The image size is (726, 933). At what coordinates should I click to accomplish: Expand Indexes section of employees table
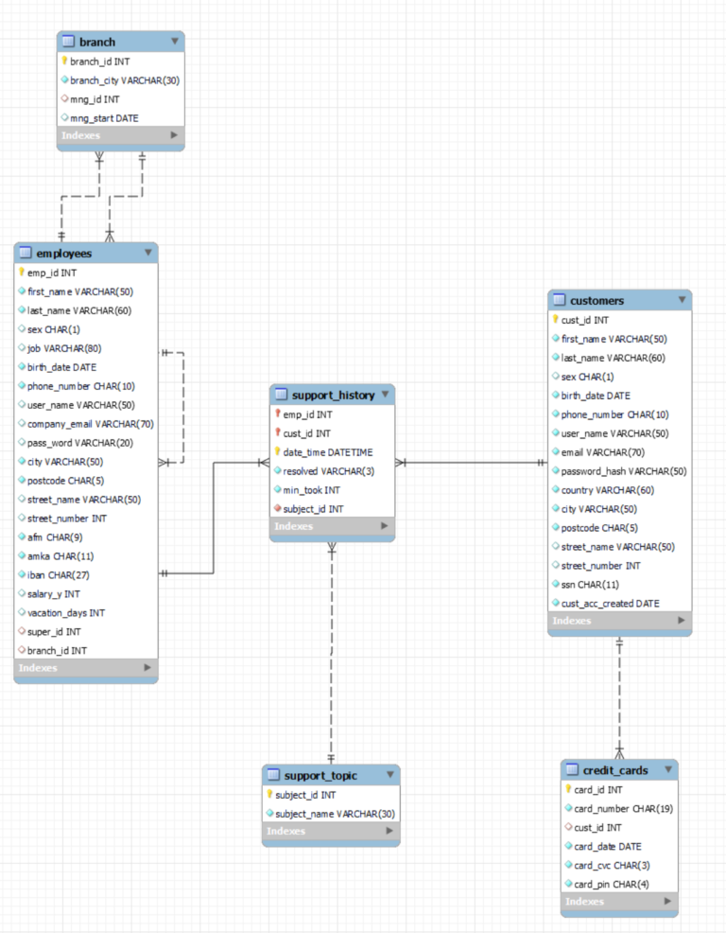pyautogui.click(x=147, y=668)
